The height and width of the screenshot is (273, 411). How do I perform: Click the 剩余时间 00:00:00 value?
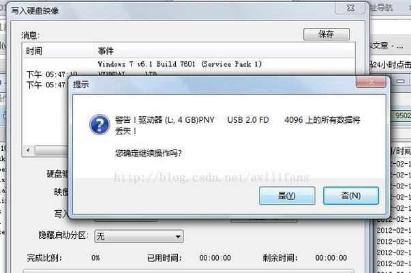coord(331,258)
